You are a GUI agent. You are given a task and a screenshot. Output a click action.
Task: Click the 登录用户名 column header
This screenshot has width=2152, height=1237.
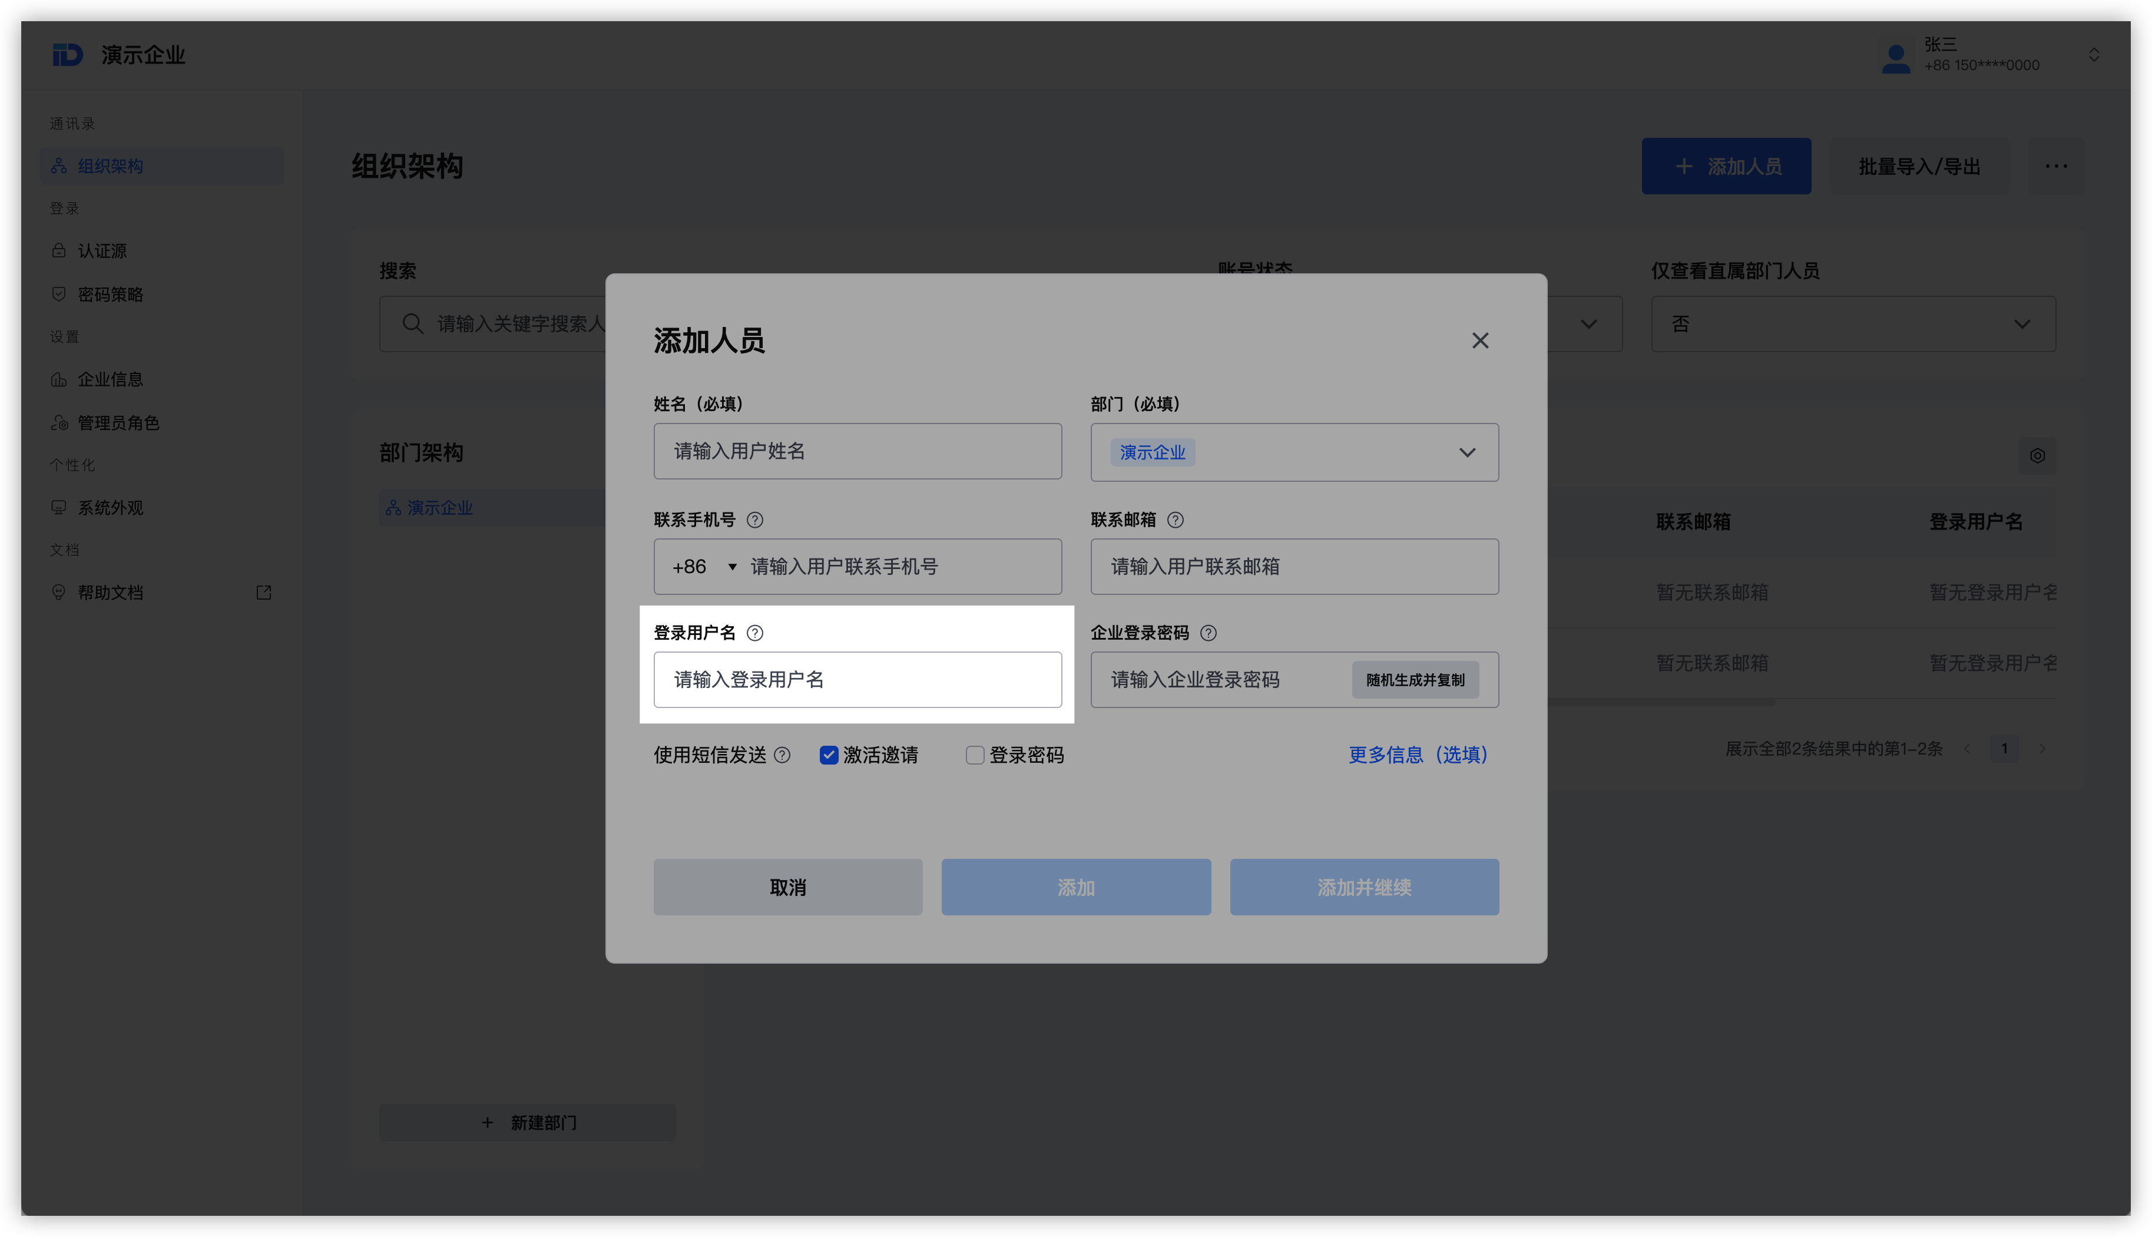coord(1975,522)
